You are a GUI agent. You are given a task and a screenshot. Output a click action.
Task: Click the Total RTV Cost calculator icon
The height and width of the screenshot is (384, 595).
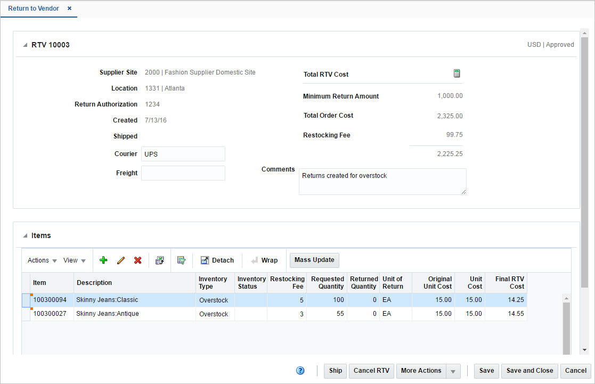(457, 73)
